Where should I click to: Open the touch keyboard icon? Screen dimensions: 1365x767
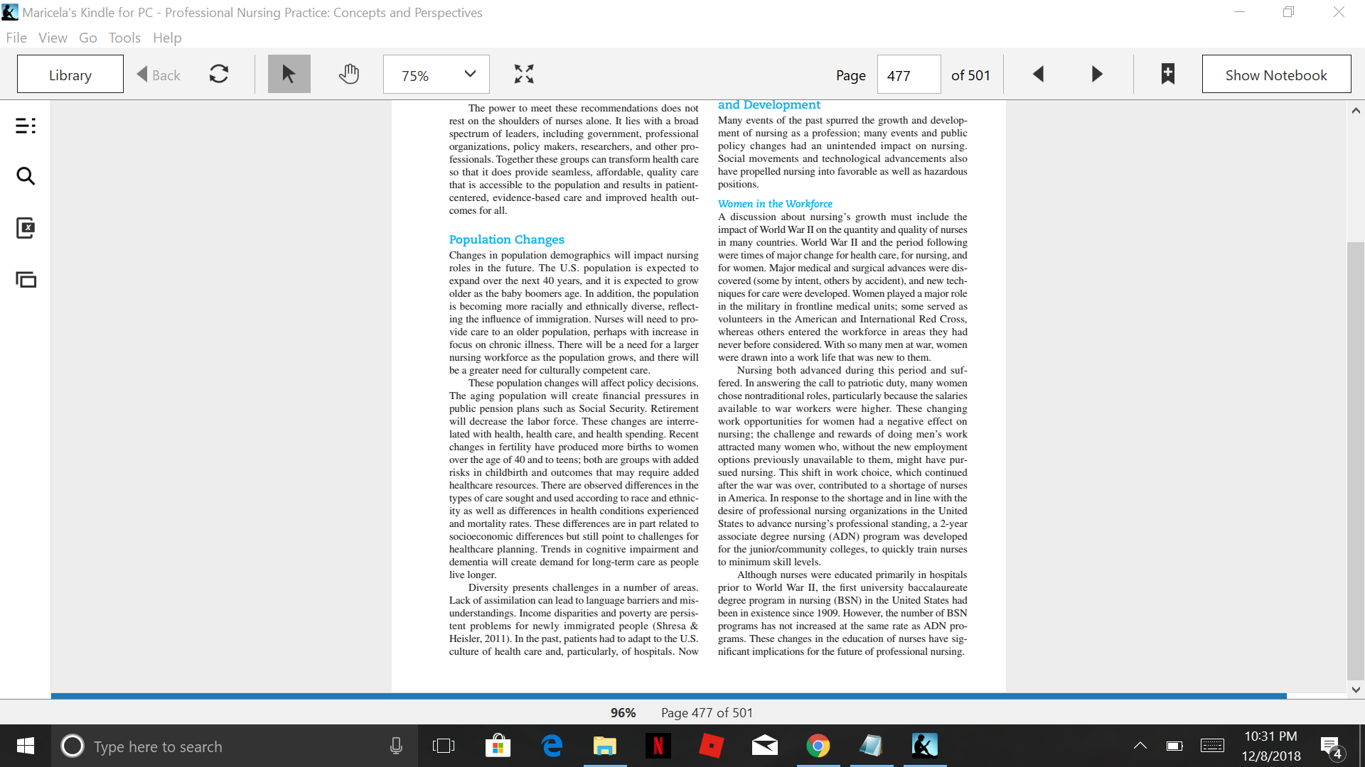[1212, 746]
